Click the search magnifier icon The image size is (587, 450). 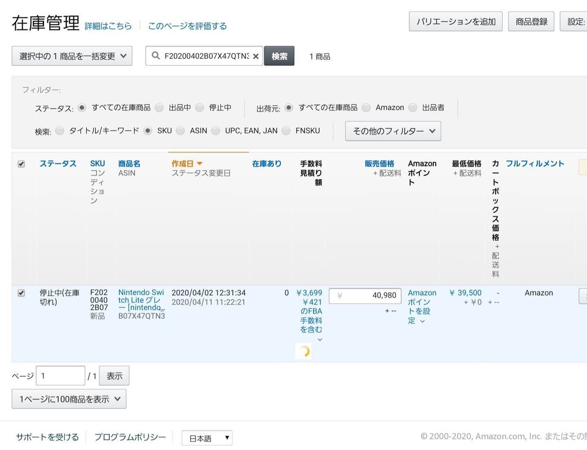point(156,55)
